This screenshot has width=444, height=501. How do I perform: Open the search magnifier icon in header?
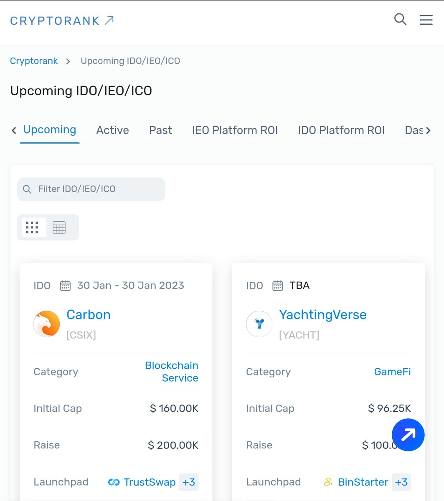click(400, 19)
